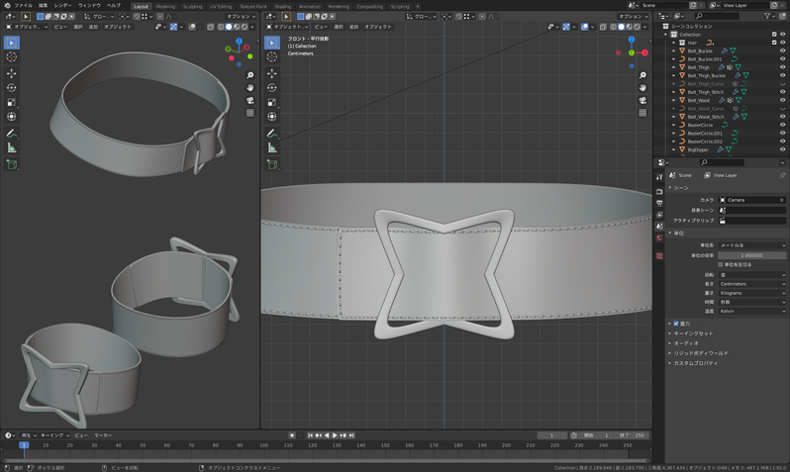The height and width of the screenshot is (472, 790).
Task: Choose the Add Cube tool in left viewport
Action: click(x=12, y=163)
